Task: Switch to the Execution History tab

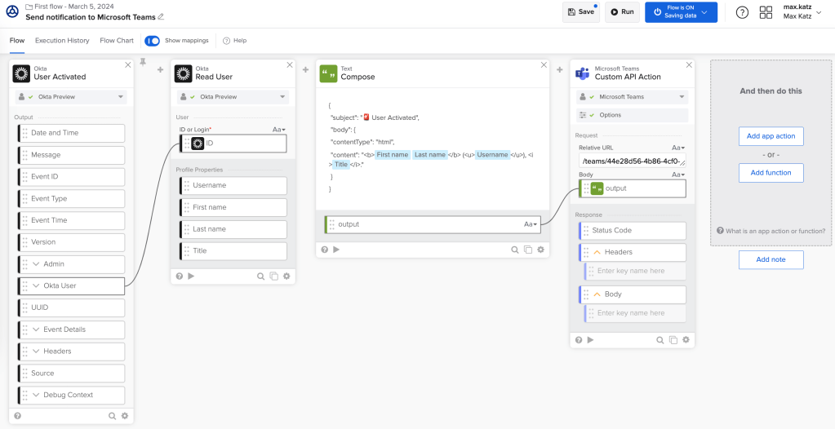Action: [62, 41]
